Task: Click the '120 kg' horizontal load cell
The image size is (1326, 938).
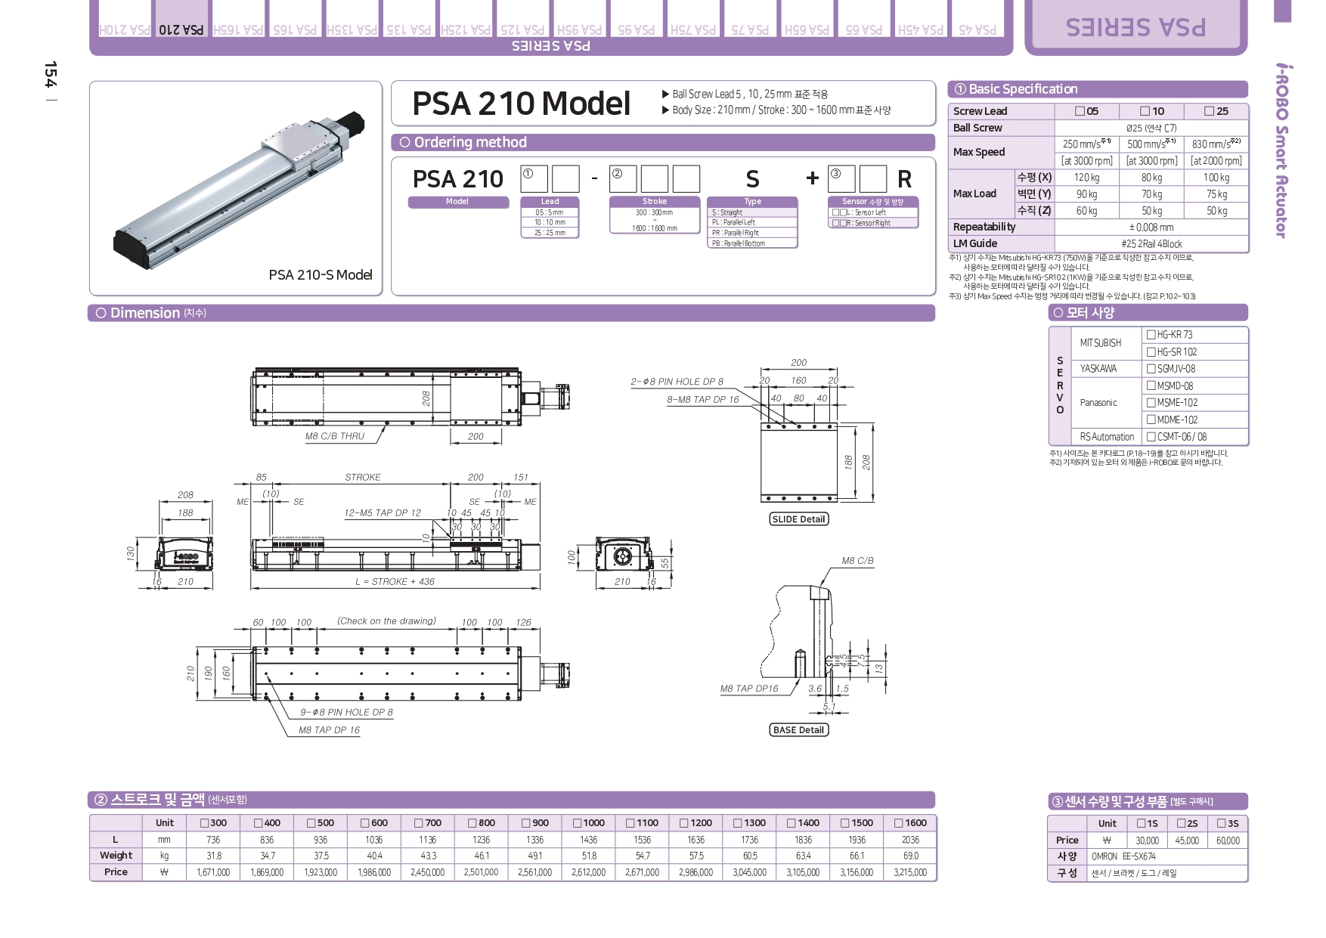Action: pos(1086,178)
